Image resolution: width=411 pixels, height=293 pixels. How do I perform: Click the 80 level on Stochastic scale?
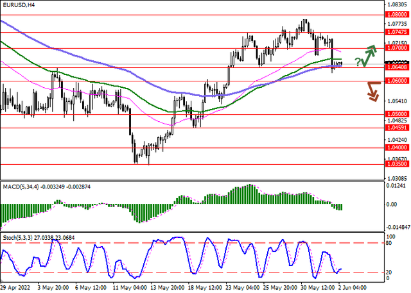tap(389, 244)
